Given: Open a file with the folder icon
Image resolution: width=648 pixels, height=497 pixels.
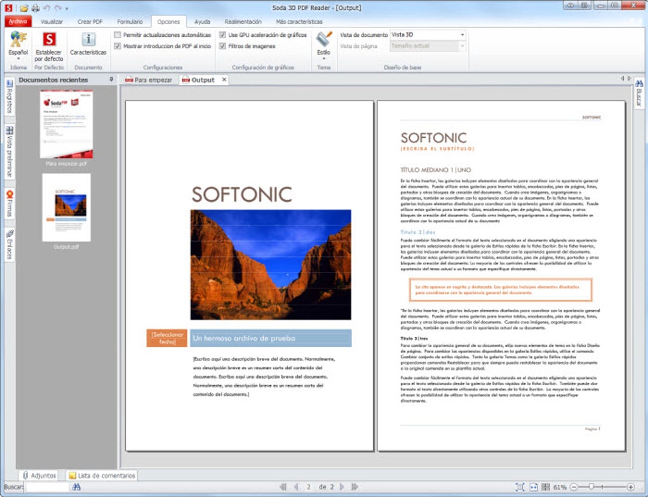Looking at the screenshot, I should [24, 8].
